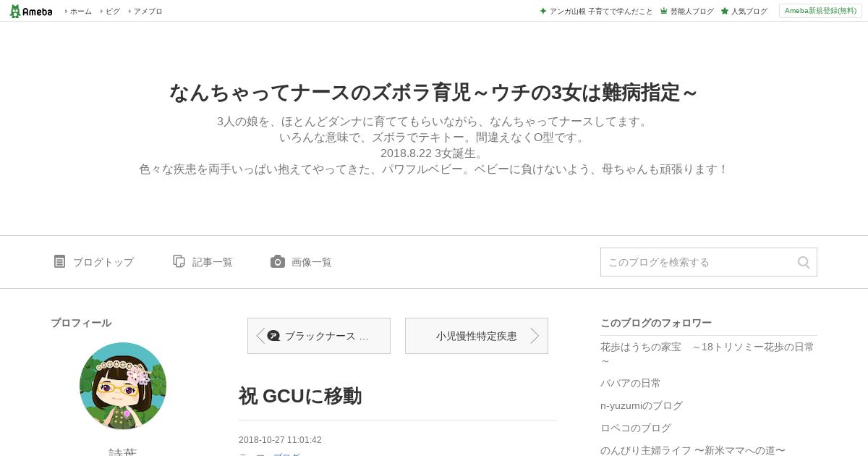Image resolution: width=868 pixels, height=456 pixels.
Task: Open the profile avatar image
Action: tap(123, 386)
